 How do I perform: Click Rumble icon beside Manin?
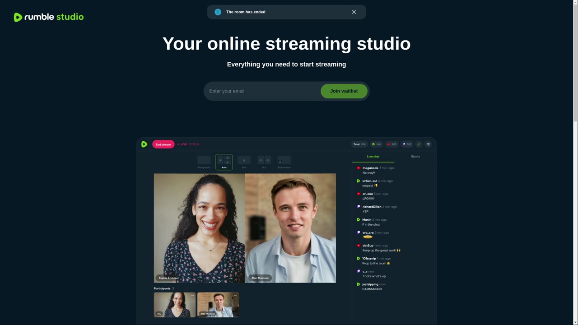pyautogui.click(x=359, y=220)
